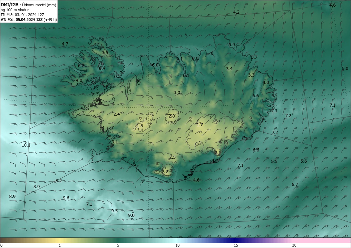Screen dimensions: 351x248
Task: Click the map value '6.2'
Action: 81,66
